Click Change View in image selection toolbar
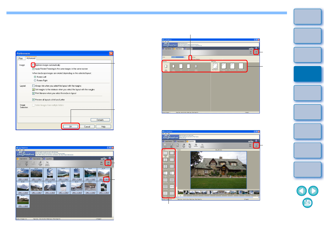This screenshot has width=324, height=229. 40,163
